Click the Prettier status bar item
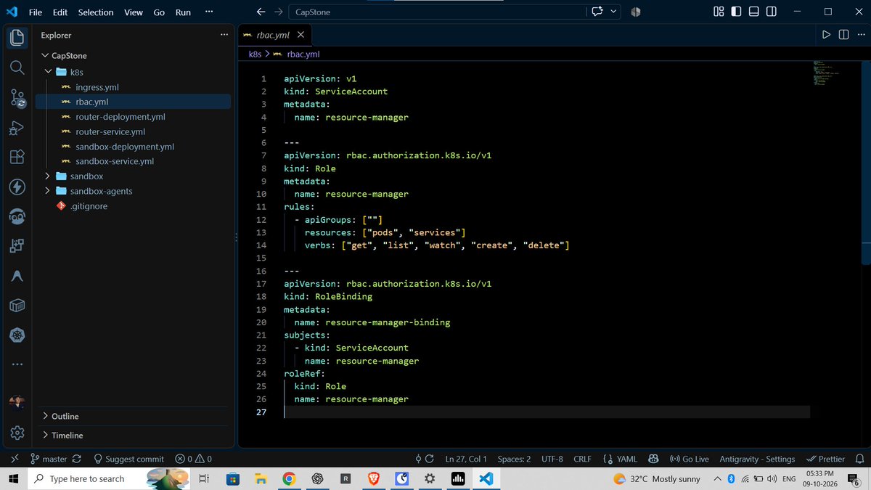 [826, 459]
